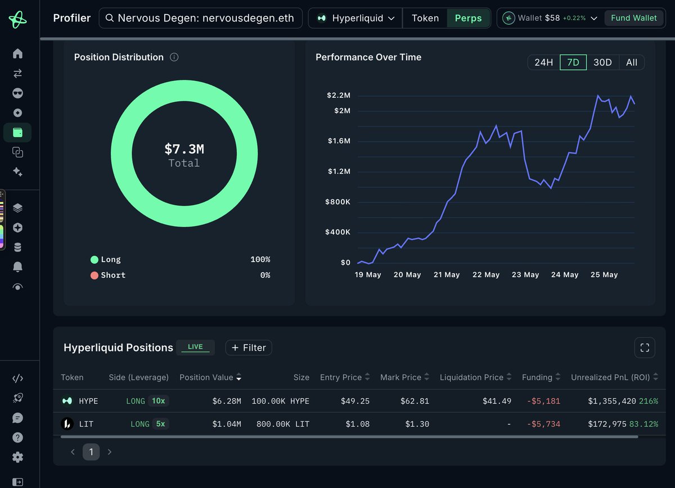Toggle the LIVE indicator
This screenshot has height=488, width=675.
(x=195, y=347)
